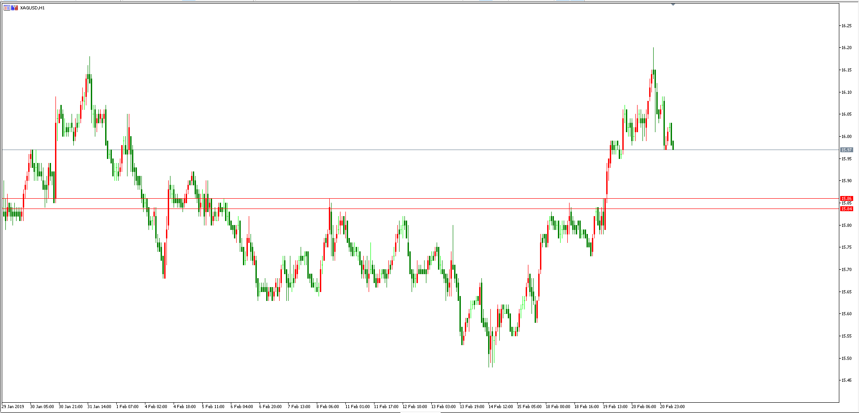This screenshot has height=413, width=859.
Task: Click the 15.45 price scale value
Action: (x=846, y=380)
